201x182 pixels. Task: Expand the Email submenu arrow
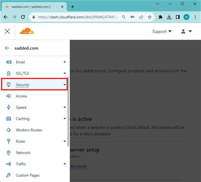[x=64, y=62]
